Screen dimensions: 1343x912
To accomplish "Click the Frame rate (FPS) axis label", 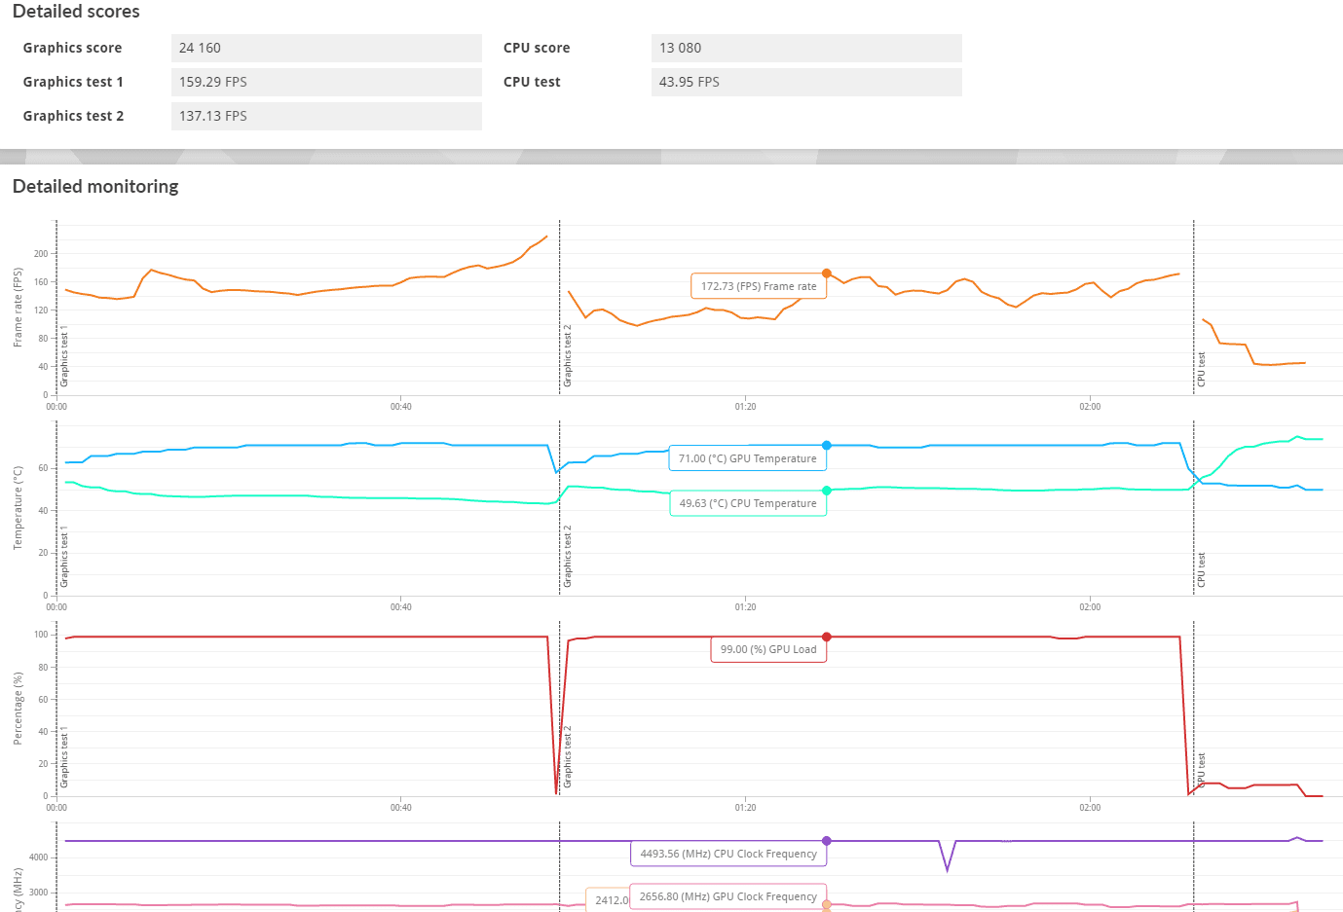I will coord(18,308).
